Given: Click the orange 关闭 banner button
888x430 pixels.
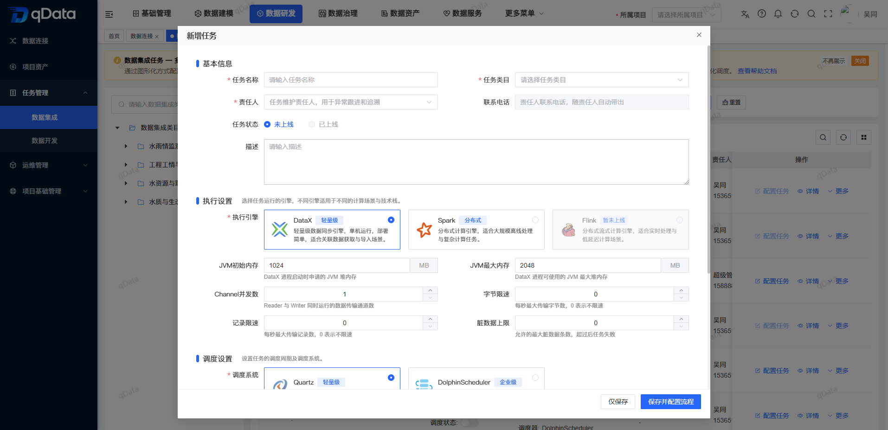Looking at the screenshot, I should (860, 61).
